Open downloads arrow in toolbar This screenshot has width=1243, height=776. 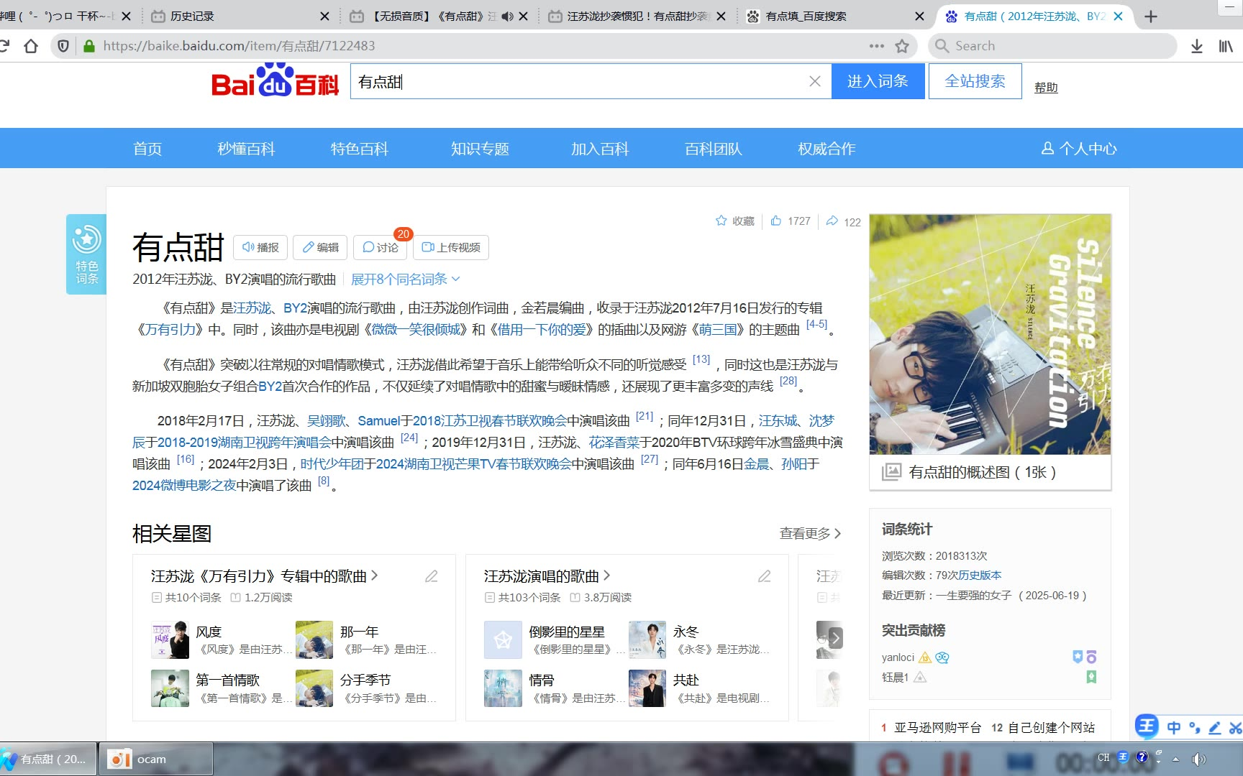[1196, 46]
